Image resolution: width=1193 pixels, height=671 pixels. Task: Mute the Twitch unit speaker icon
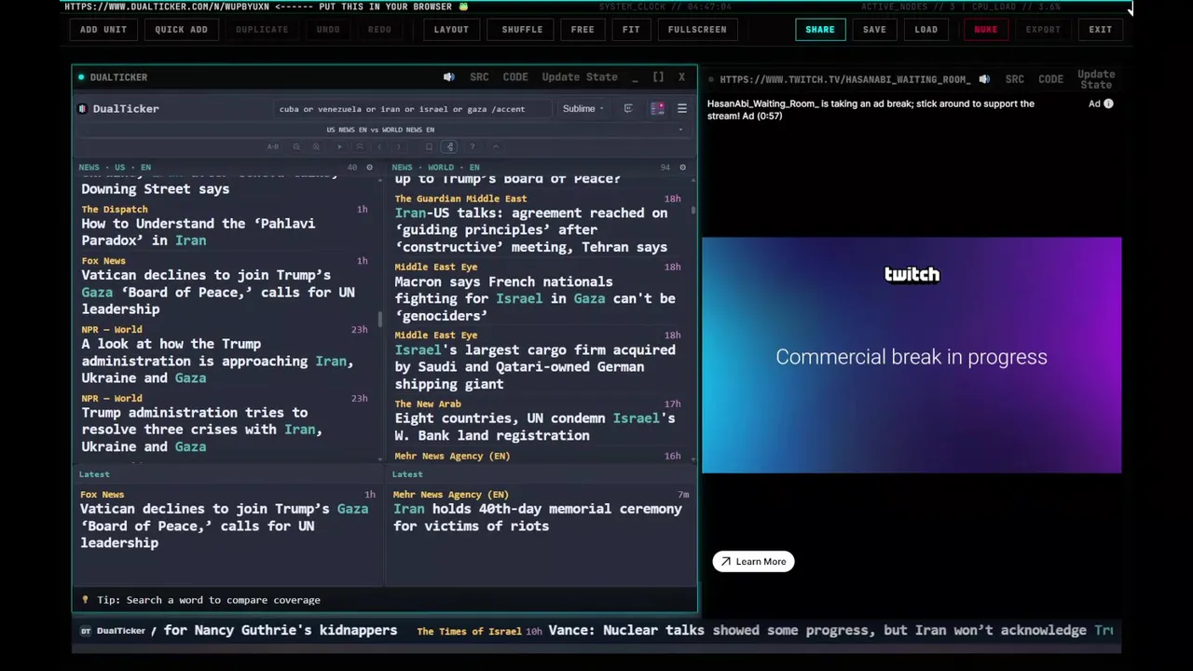coord(984,79)
